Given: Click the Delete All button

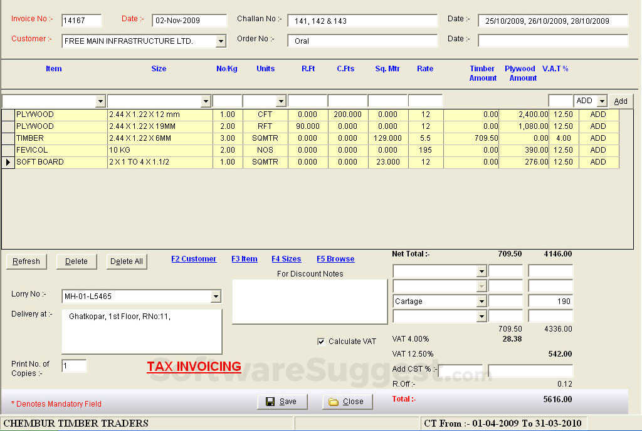Looking at the screenshot, I should pyautogui.click(x=126, y=261).
